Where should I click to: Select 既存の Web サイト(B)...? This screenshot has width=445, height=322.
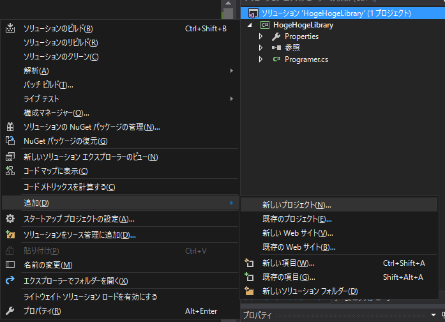339,247
